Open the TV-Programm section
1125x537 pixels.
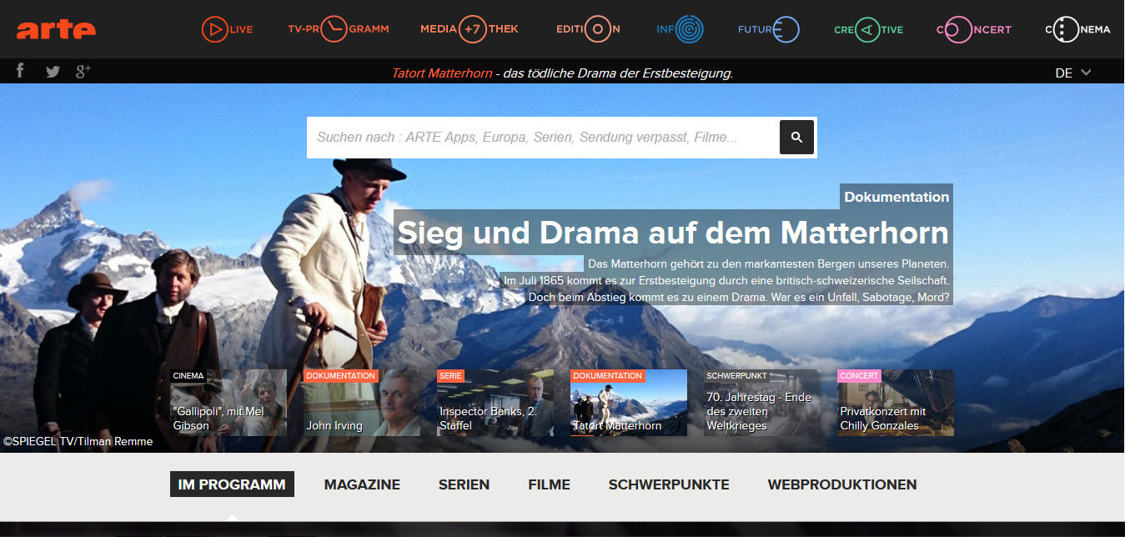coord(339,29)
